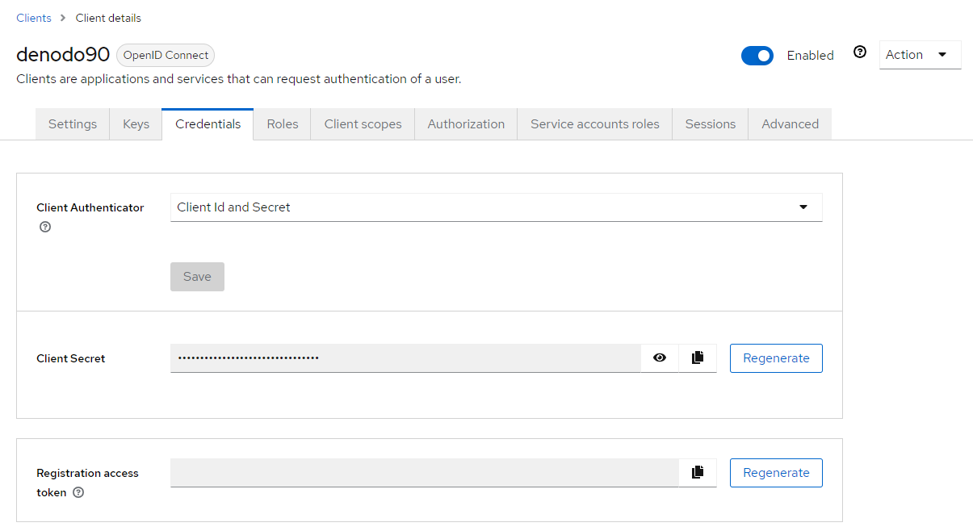View the Sessions tab
This screenshot has width=973, height=531.
711,124
